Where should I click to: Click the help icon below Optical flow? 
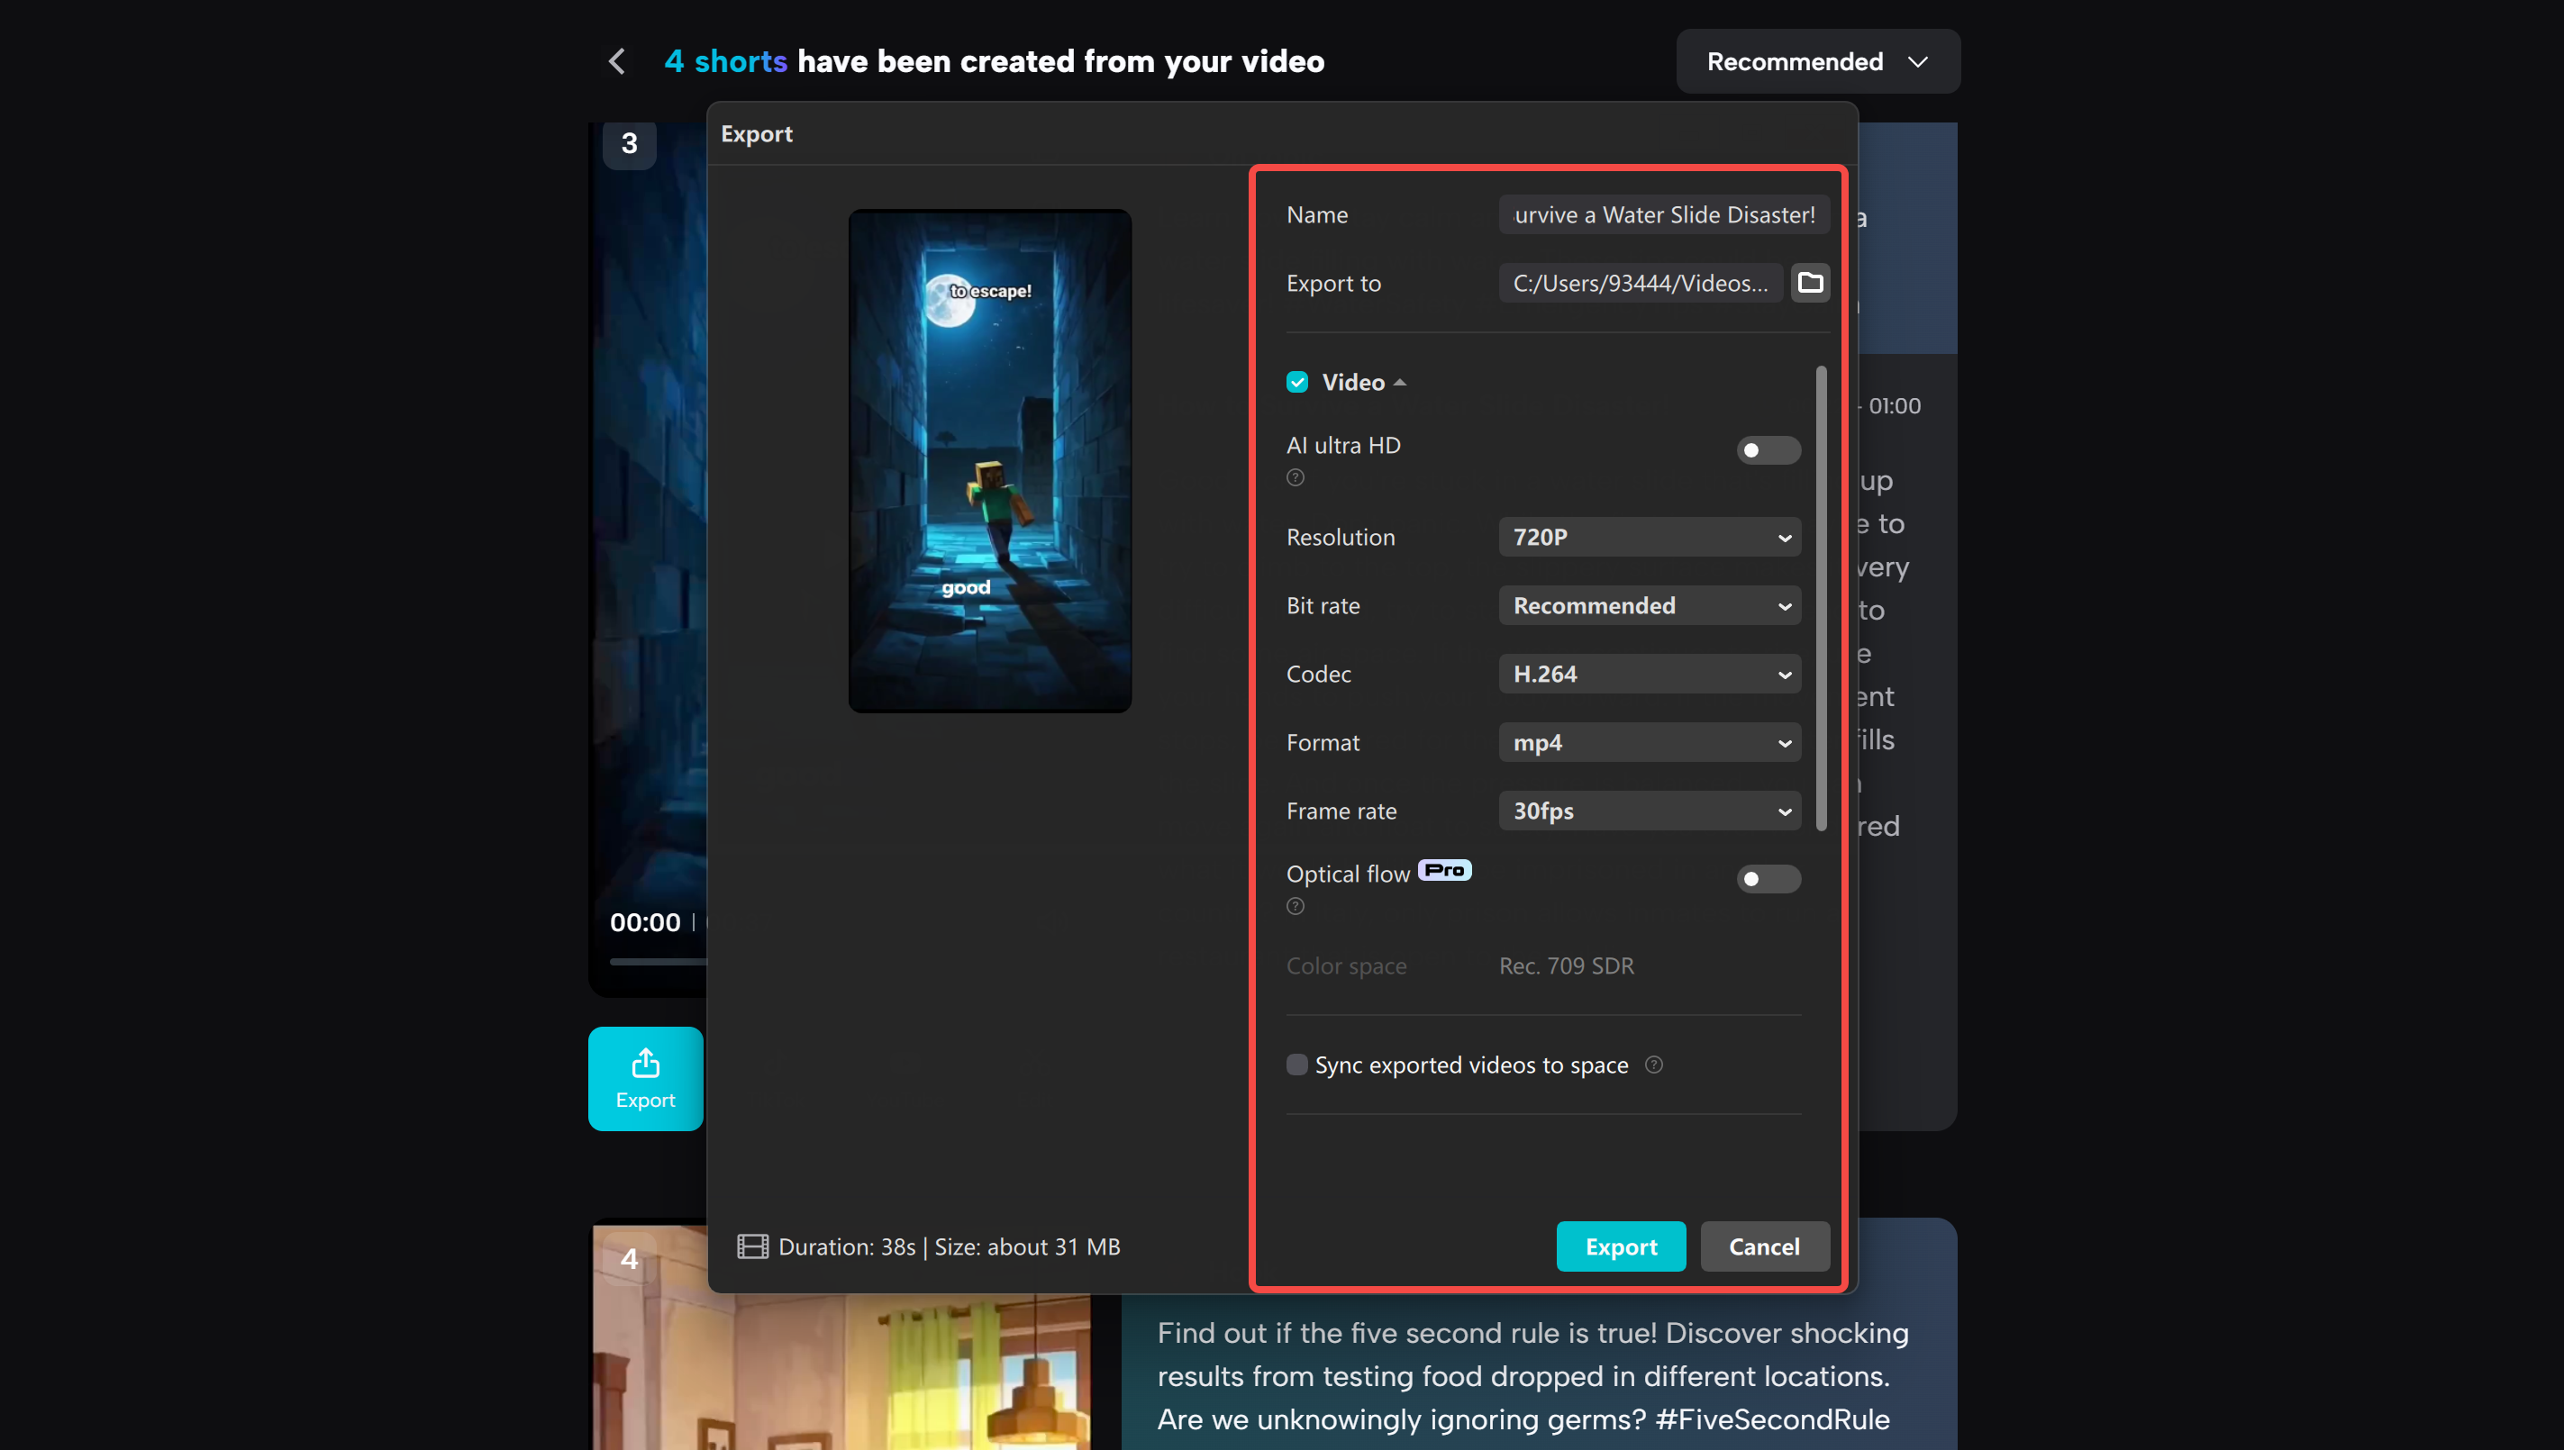[x=1295, y=906]
